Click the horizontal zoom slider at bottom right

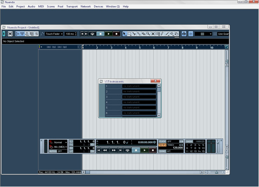tap(216, 172)
